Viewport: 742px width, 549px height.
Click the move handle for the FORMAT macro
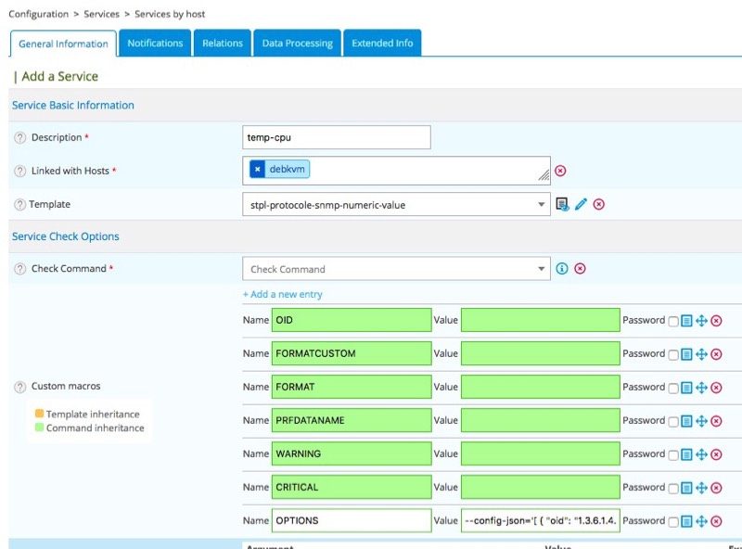pos(701,388)
